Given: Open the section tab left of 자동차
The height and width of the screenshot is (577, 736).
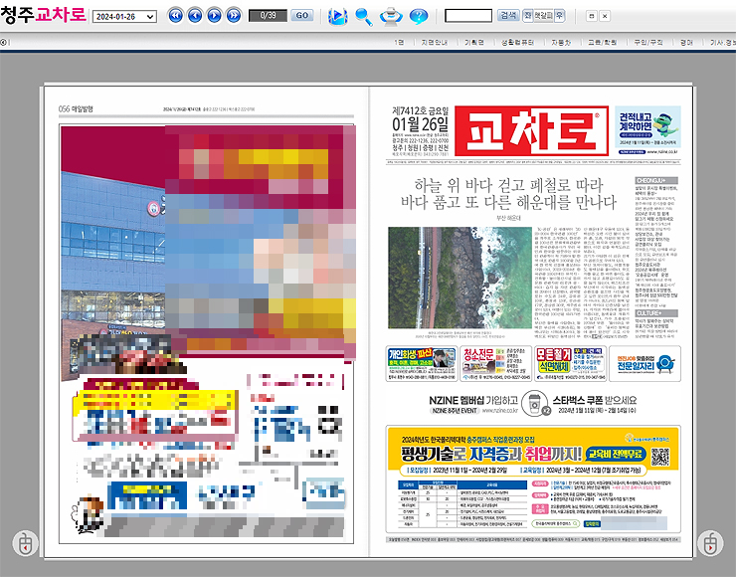Looking at the screenshot, I should point(517,42).
